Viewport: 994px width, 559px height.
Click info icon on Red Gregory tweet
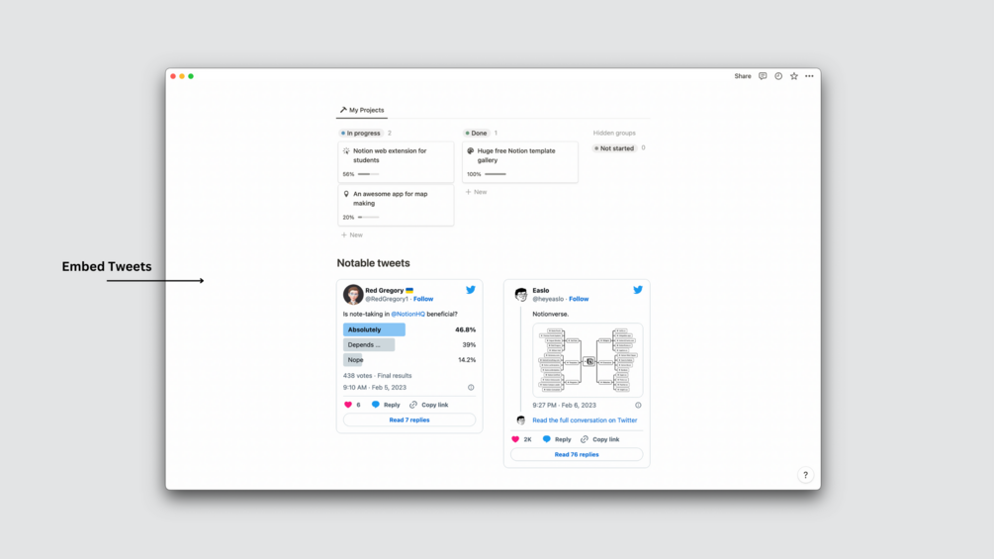pyautogui.click(x=471, y=387)
